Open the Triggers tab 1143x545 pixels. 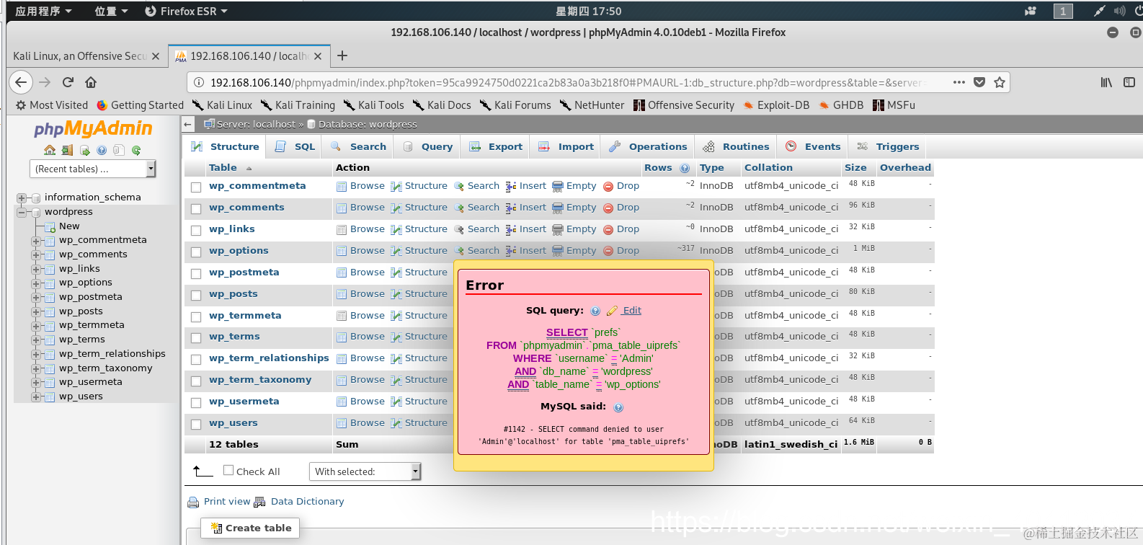(888, 146)
